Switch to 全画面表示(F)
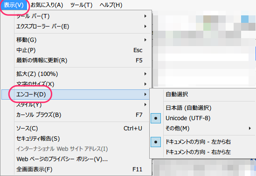This screenshot has width=256, height=176. (76, 169)
